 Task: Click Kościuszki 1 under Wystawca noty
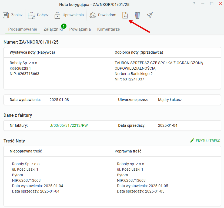pyautogui.click(x=20, y=68)
